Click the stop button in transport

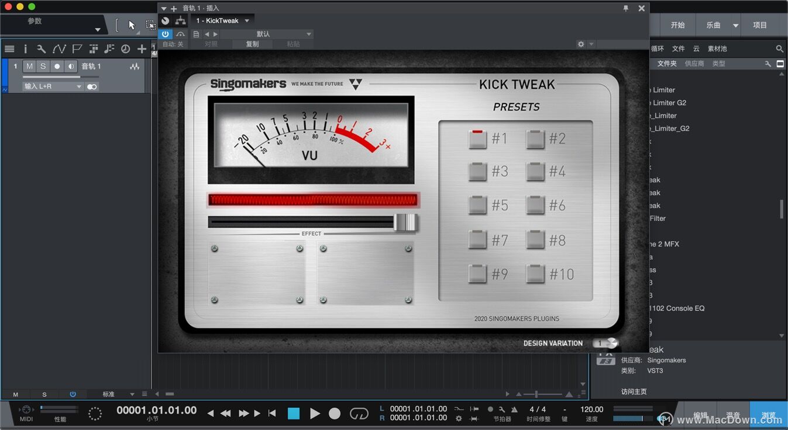click(x=294, y=414)
